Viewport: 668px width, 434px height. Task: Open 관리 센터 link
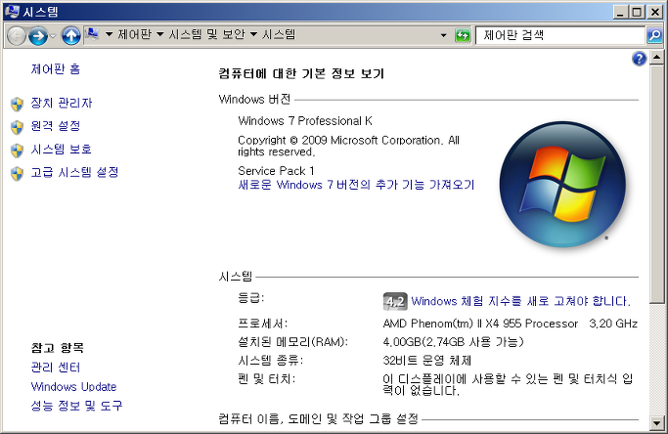[56, 368]
